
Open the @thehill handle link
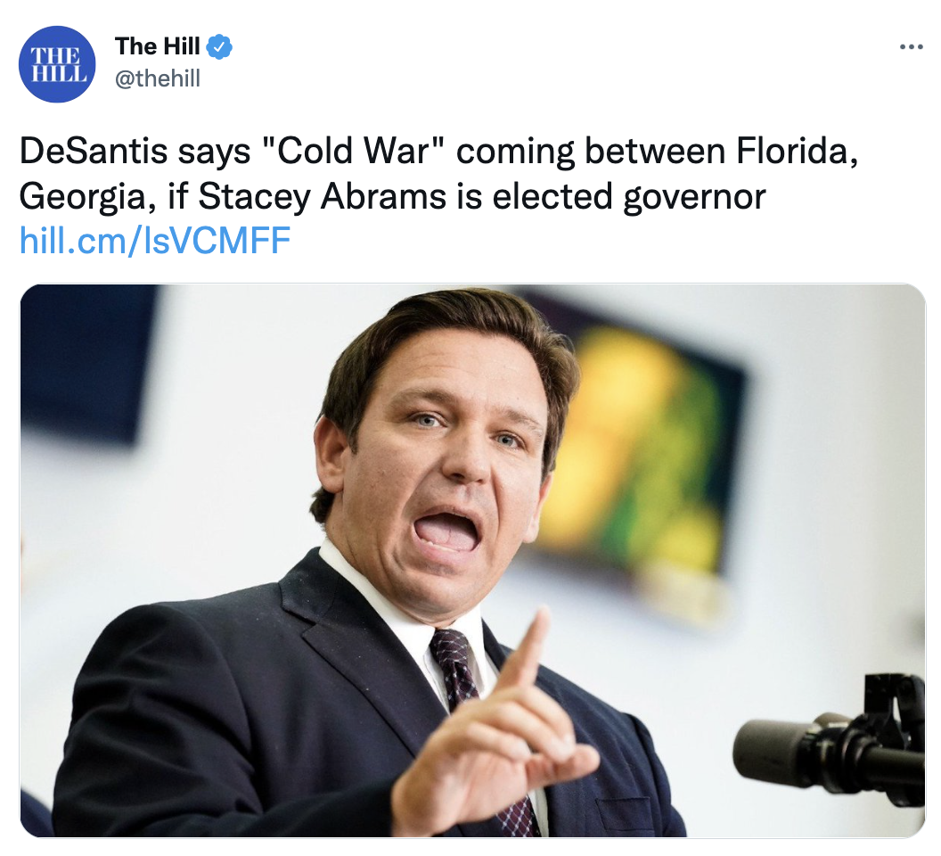tap(158, 78)
